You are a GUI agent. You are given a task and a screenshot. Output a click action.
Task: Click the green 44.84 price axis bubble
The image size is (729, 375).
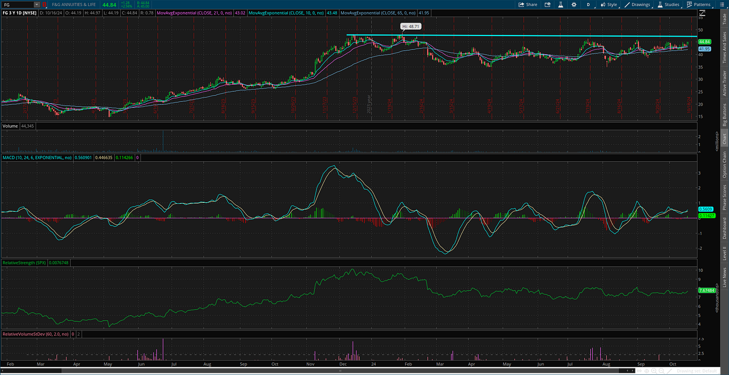pyautogui.click(x=705, y=42)
